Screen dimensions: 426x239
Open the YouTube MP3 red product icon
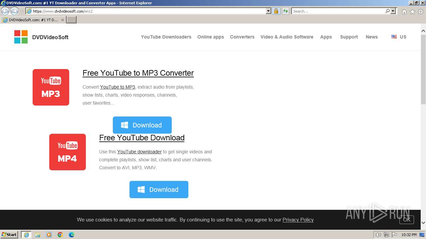tap(51, 87)
